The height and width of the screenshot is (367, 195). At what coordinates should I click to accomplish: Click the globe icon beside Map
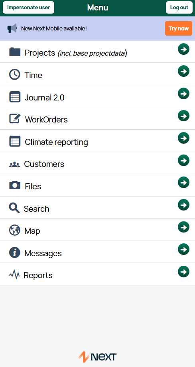pos(14,230)
